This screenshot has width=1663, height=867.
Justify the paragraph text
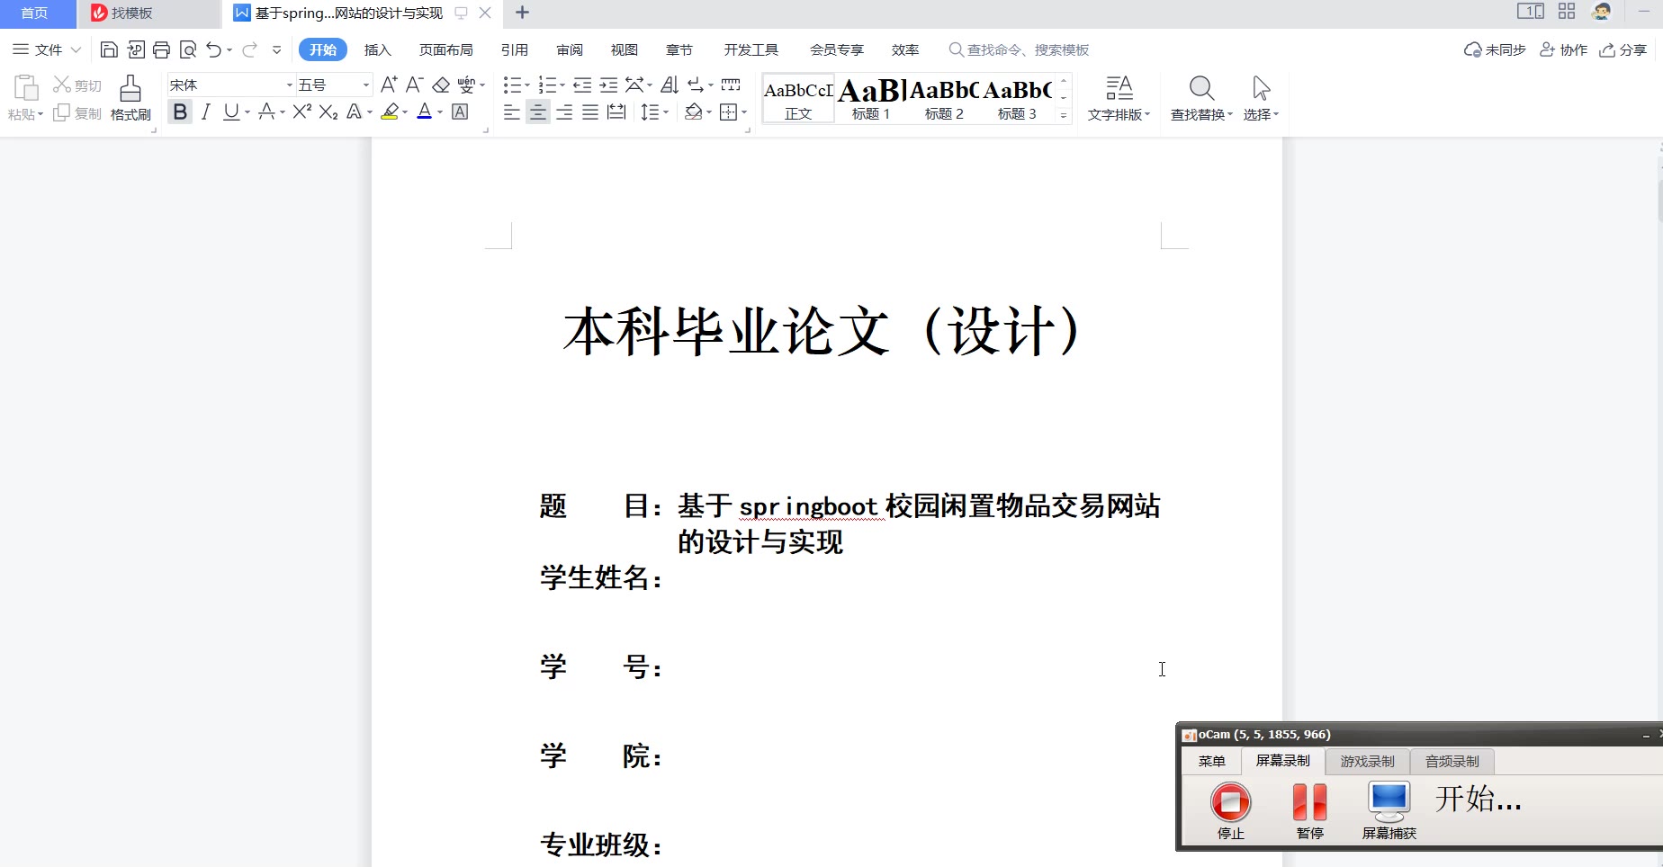(x=590, y=112)
